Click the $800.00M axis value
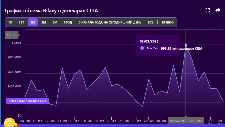This screenshot has height=127, width=225. [14, 57]
